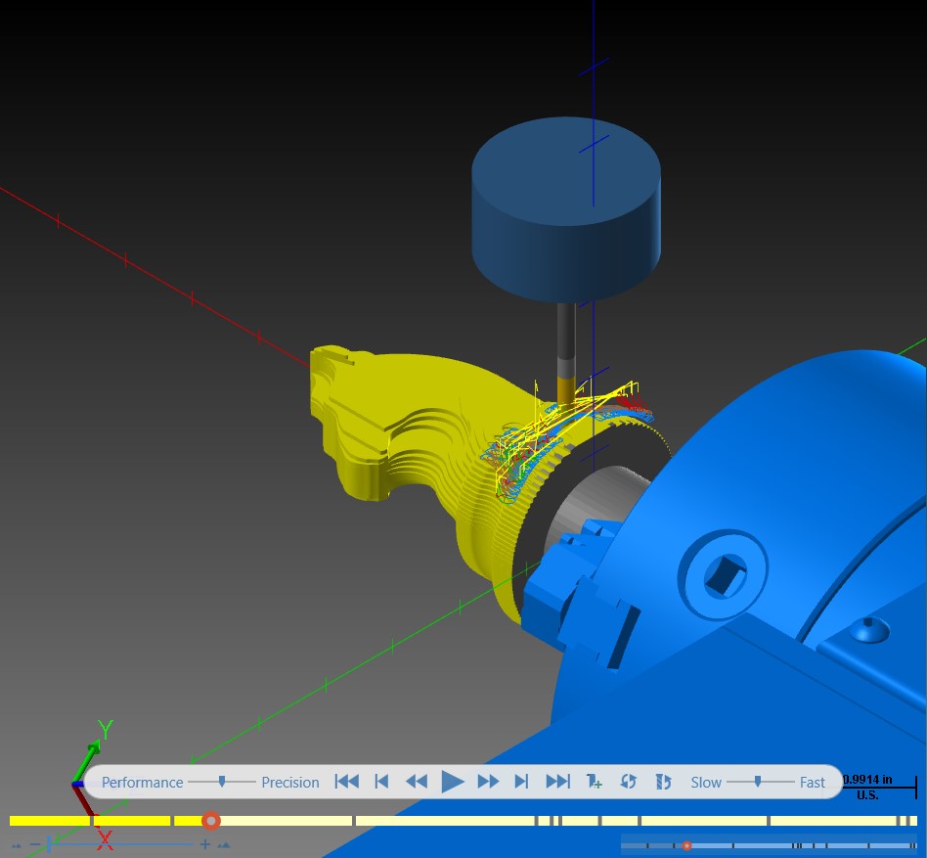927x858 pixels.
Task: Click the blue tool holder in viewport
Action: (566, 210)
